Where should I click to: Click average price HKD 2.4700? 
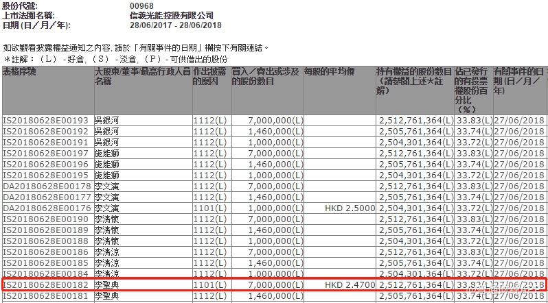350,285
